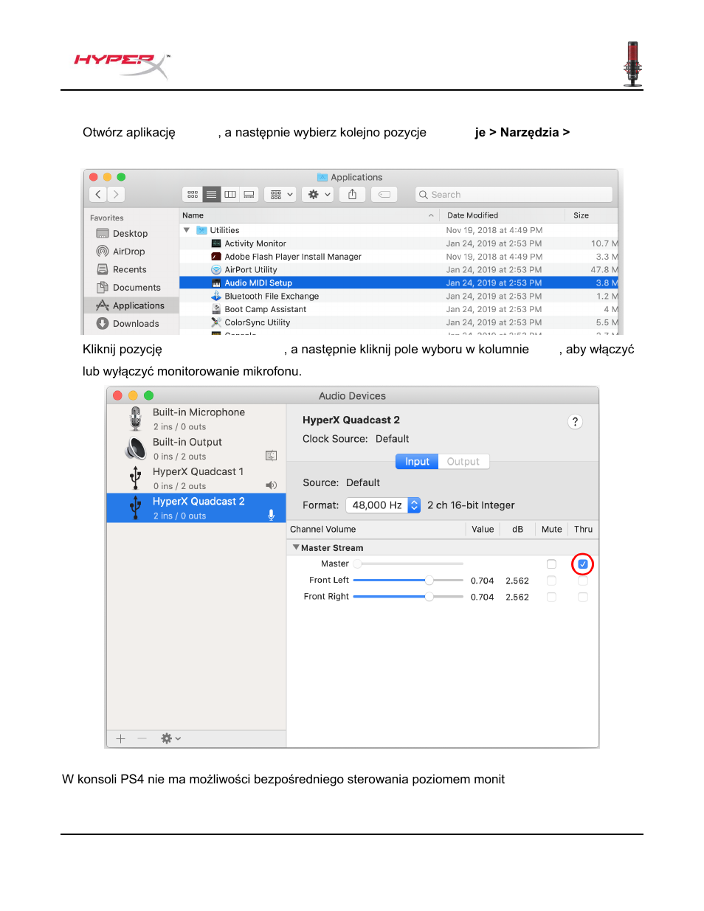This screenshot has width=704, height=911.
Task: Select Boot Camp Assistant
Action: pyautogui.click(x=398, y=309)
